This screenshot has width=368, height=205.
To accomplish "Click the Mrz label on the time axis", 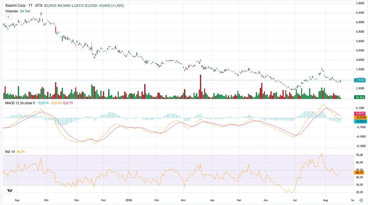I will pos(183,200).
